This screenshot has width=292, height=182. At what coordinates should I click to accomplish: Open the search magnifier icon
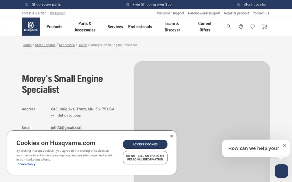[229, 27]
